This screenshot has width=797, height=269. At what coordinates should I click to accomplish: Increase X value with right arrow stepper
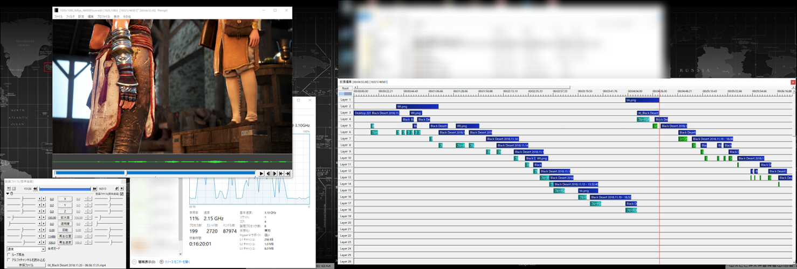click(x=44, y=199)
